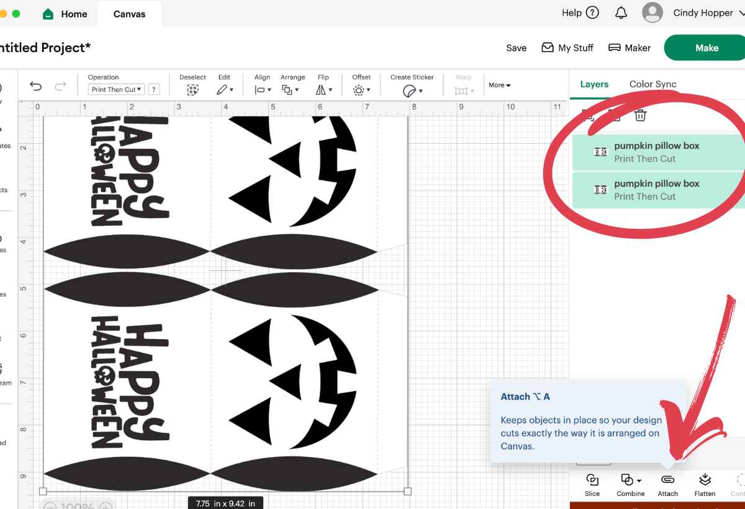Click the 7.75 in x 9.42 in size label

coord(225,503)
